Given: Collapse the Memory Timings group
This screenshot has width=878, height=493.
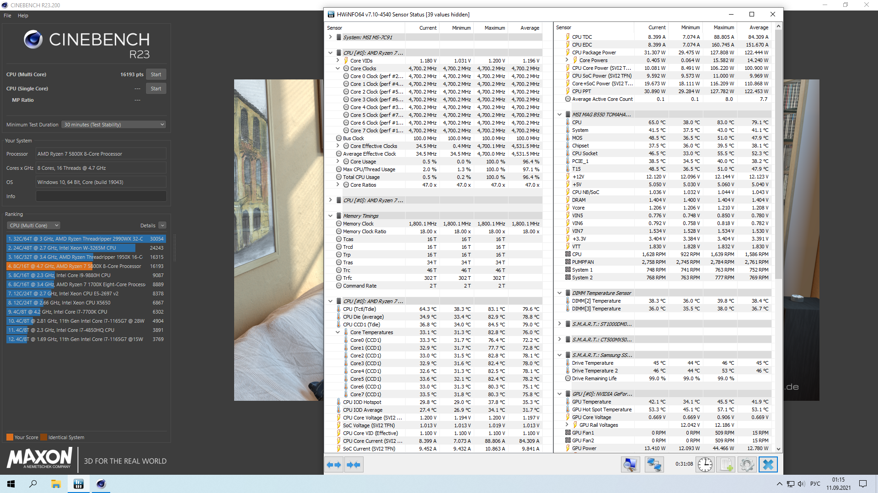Looking at the screenshot, I should pyautogui.click(x=330, y=216).
